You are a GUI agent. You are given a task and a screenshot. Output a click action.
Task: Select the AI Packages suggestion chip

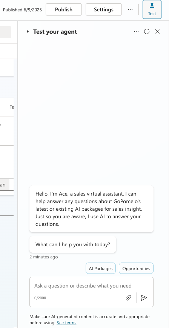[101, 268]
